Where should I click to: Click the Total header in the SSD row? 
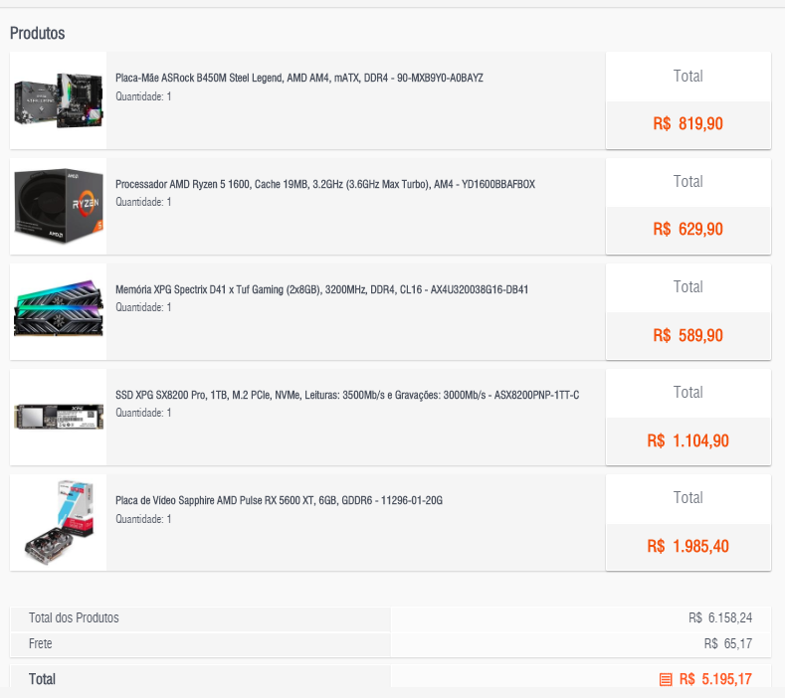tap(687, 393)
